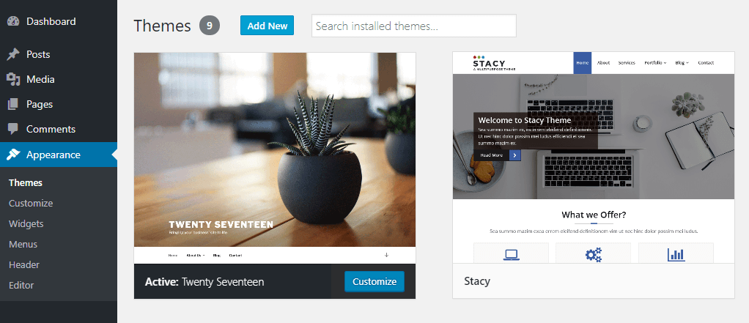Screen dimensions: 749x323
Task: Expand Portfolio dropdown in Stacy preview
Action: [x=655, y=62]
